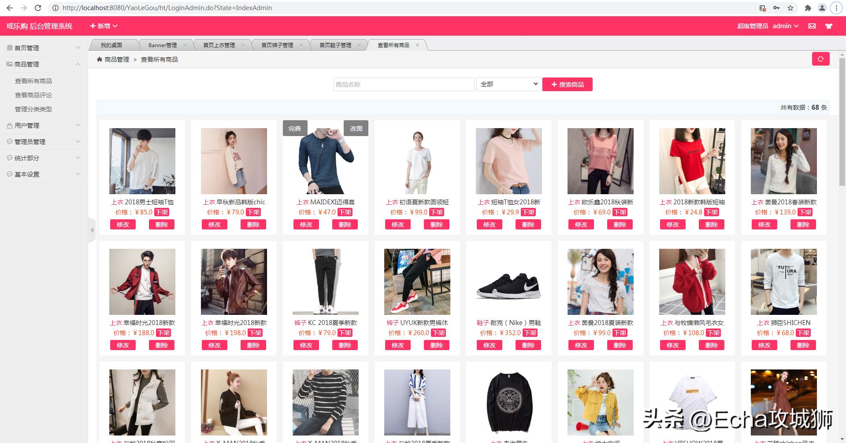The height and width of the screenshot is (443, 846).
Task: Collapse the 商品管理 sidebar section
Action: click(x=78, y=64)
